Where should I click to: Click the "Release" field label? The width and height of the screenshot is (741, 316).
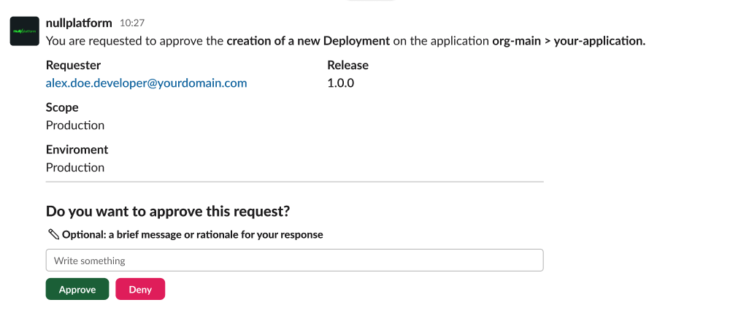348,65
